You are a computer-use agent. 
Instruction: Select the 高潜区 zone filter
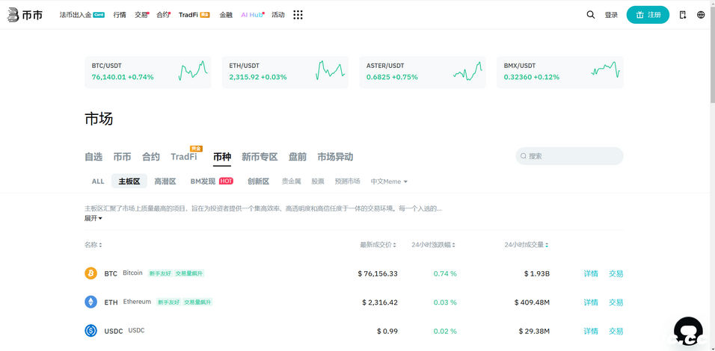(165, 181)
